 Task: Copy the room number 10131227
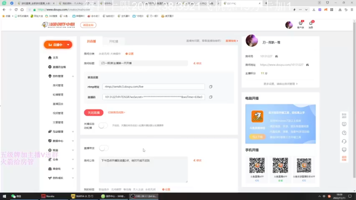click(276, 56)
